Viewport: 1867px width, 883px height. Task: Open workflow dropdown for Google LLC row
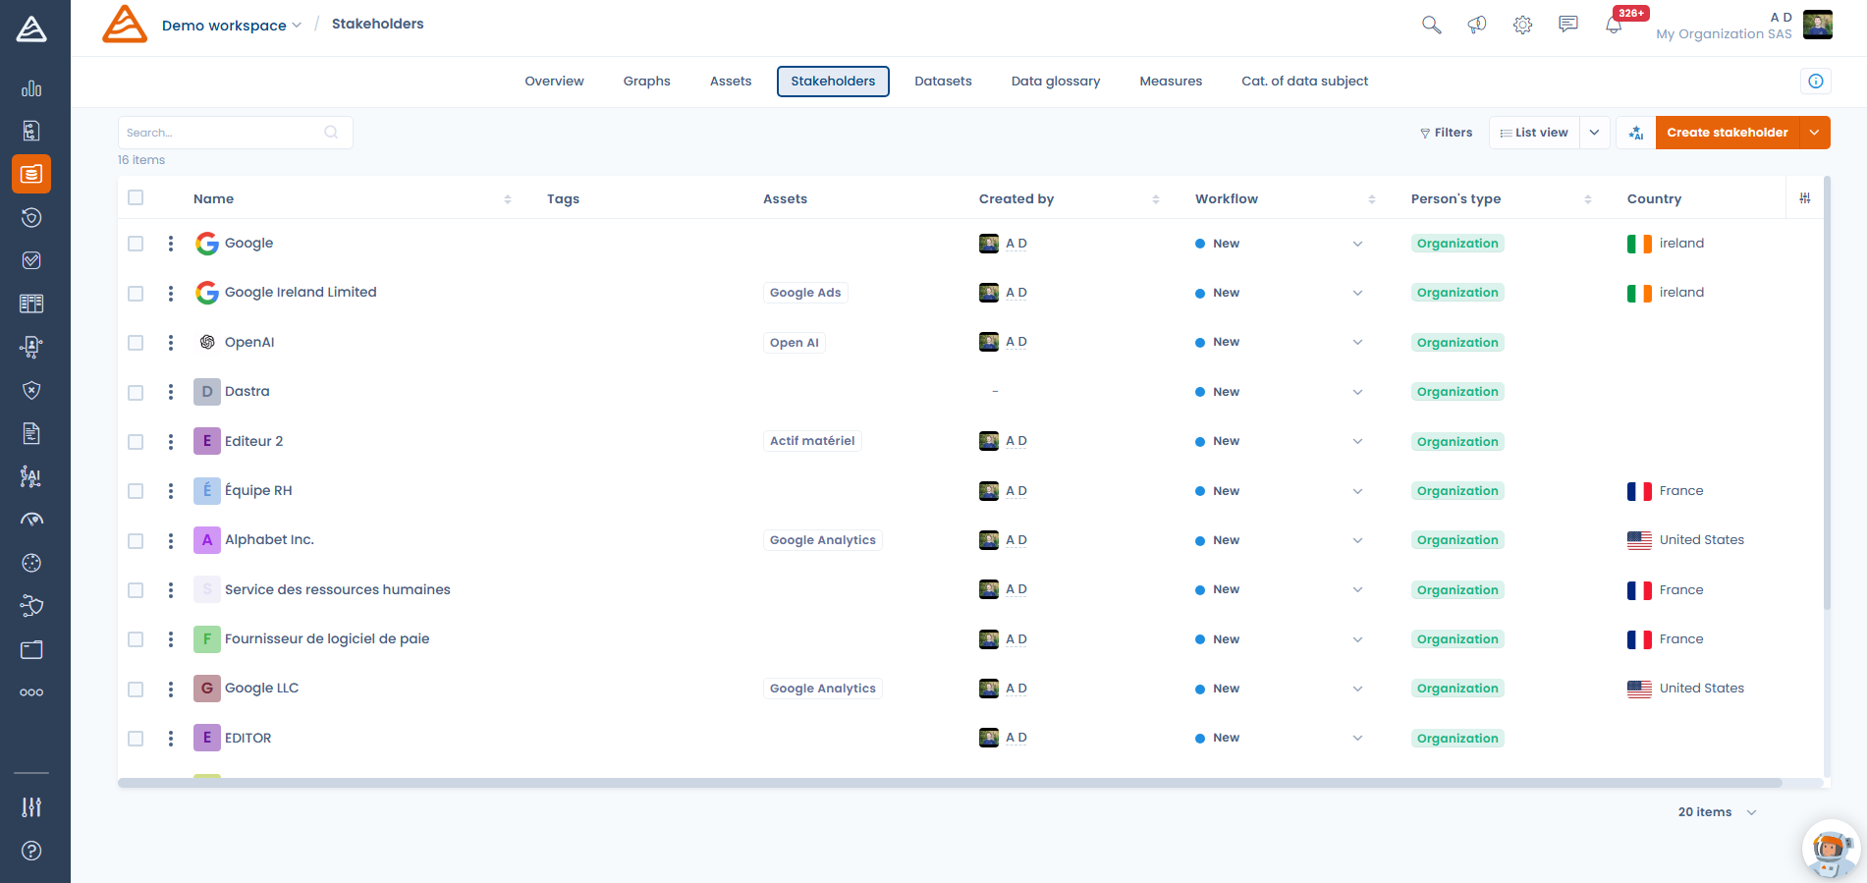point(1357,689)
